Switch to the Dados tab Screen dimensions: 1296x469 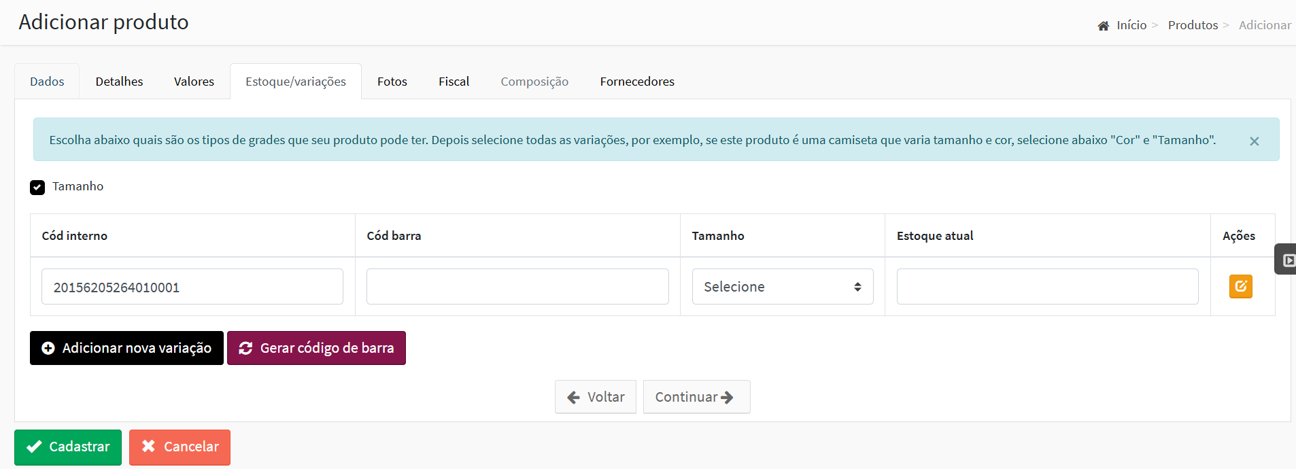(47, 82)
